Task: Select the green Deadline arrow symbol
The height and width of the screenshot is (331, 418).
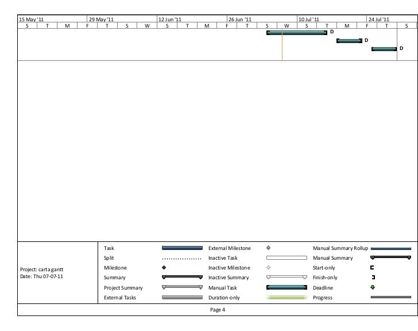Action: coord(373,287)
